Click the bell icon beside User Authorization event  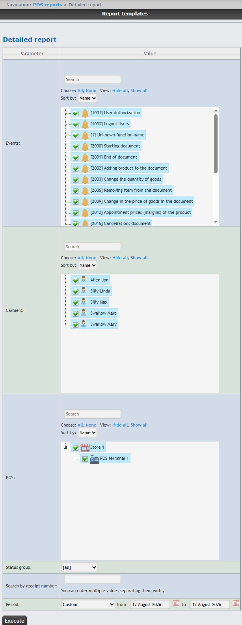point(85,113)
